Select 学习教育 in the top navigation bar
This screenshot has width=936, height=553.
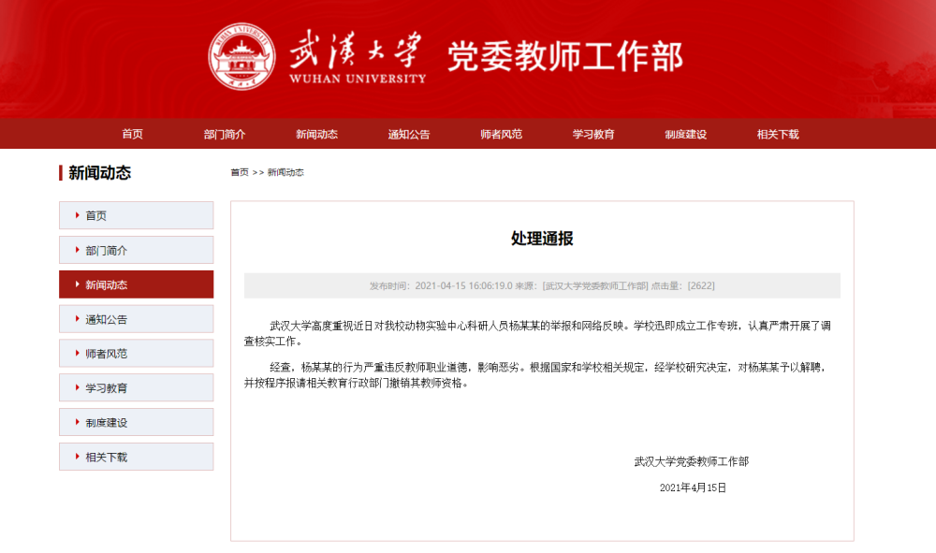tap(593, 134)
